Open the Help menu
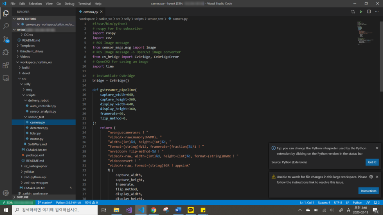Image resolution: width=383 pixels, height=215 pixels. (x=98, y=4)
